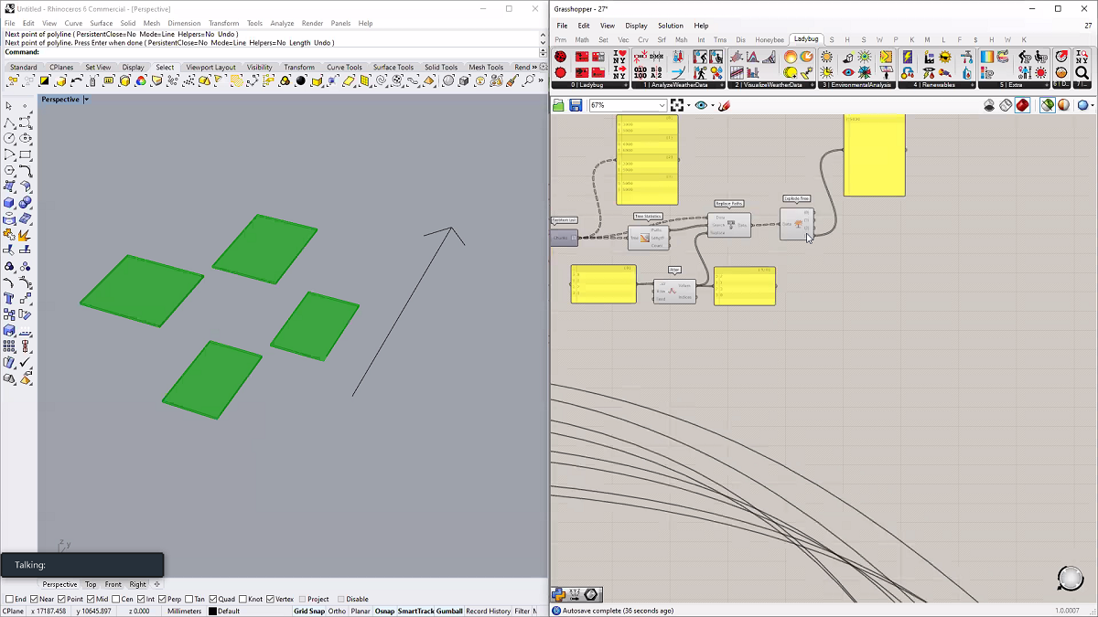Open the Solution menu in Grasshopper
Screen dimensions: 1098x617
pyautogui.click(x=670, y=26)
